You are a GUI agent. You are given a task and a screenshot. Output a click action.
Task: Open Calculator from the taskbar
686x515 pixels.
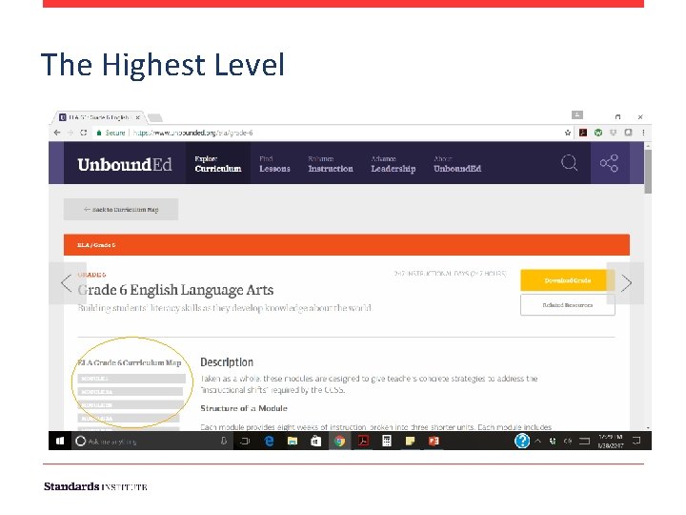coord(386,441)
